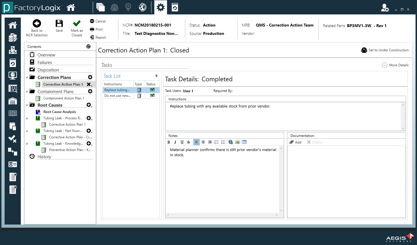Toggle status checkbox for Do not use new task

tap(152, 96)
